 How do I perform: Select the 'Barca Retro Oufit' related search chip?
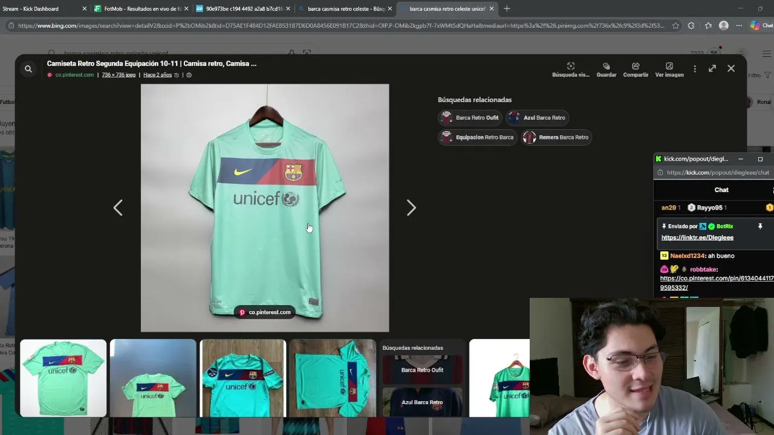[470, 118]
